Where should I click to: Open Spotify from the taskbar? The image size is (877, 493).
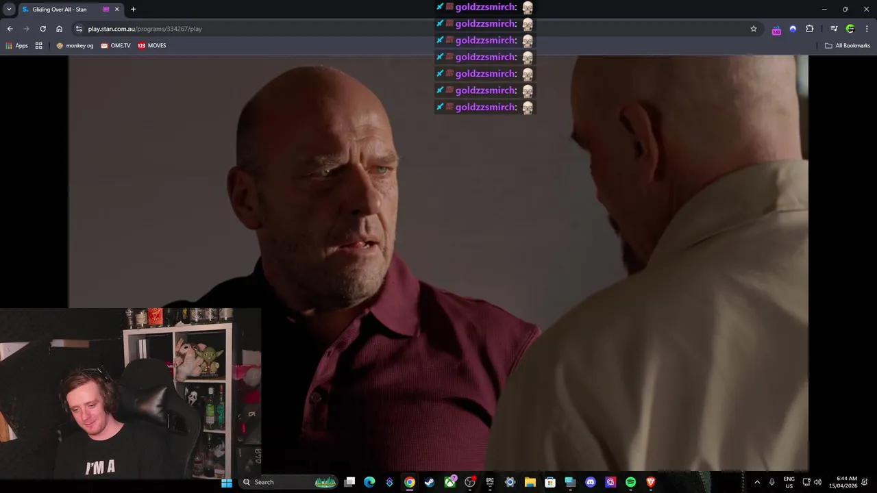click(630, 482)
